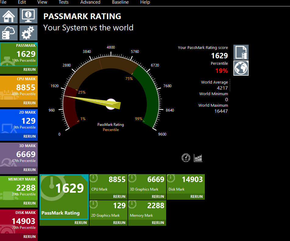Click the 4800 gauge scale label

(111, 47)
